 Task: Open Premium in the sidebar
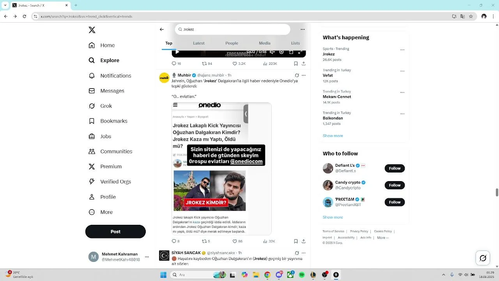105,167
